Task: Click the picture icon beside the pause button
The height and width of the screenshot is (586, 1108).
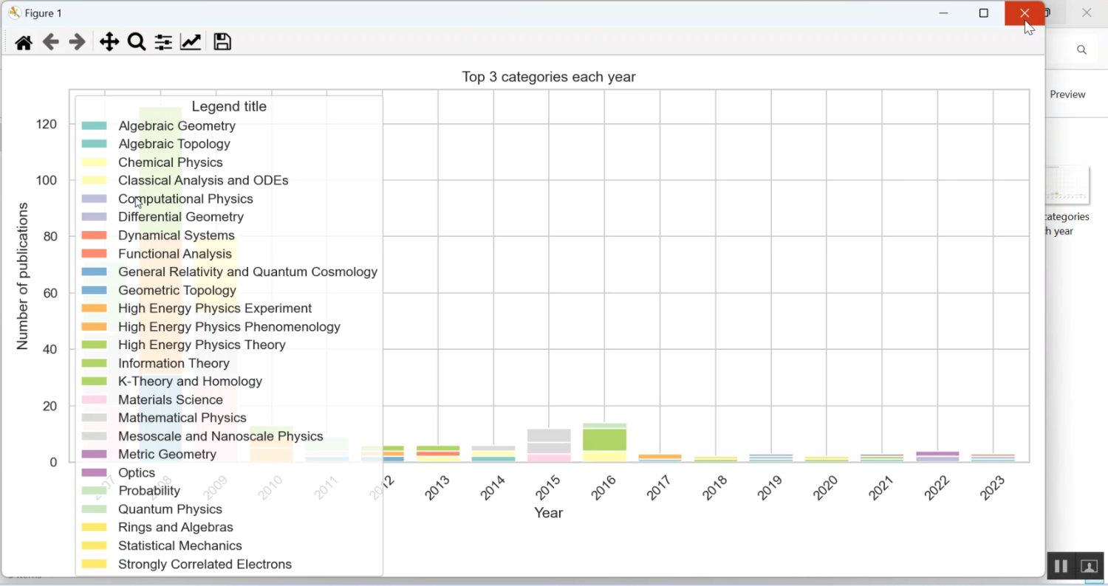Action: point(1089,566)
